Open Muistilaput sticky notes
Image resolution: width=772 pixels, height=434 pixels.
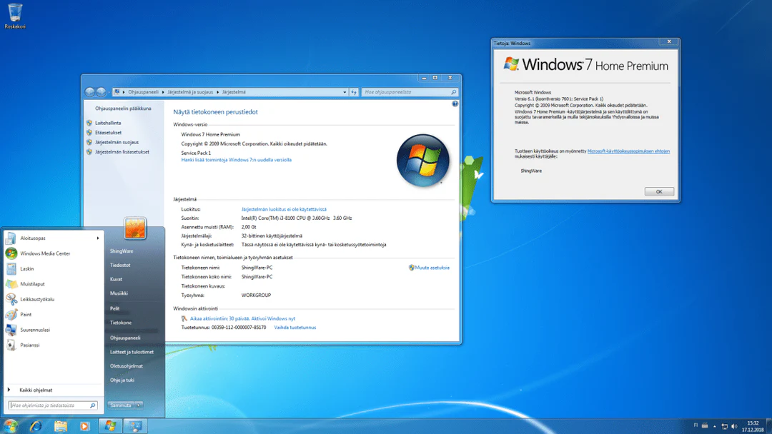pyautogui.click(x=36, y=284)
